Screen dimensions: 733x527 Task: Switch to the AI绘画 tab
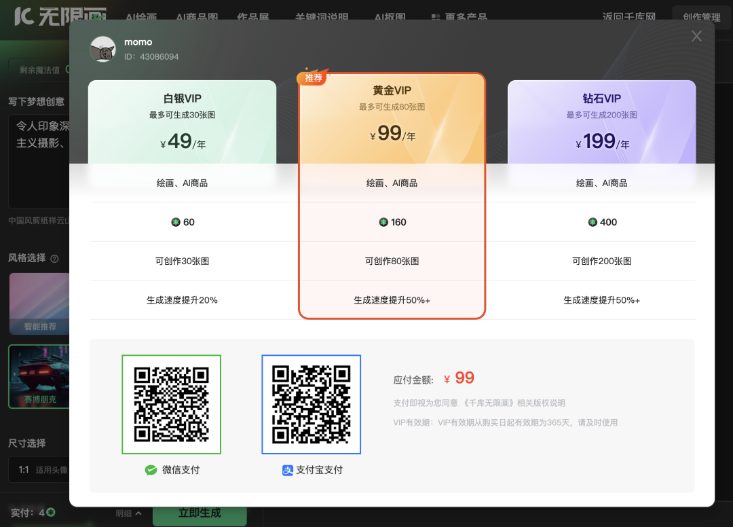click(142, 16)
